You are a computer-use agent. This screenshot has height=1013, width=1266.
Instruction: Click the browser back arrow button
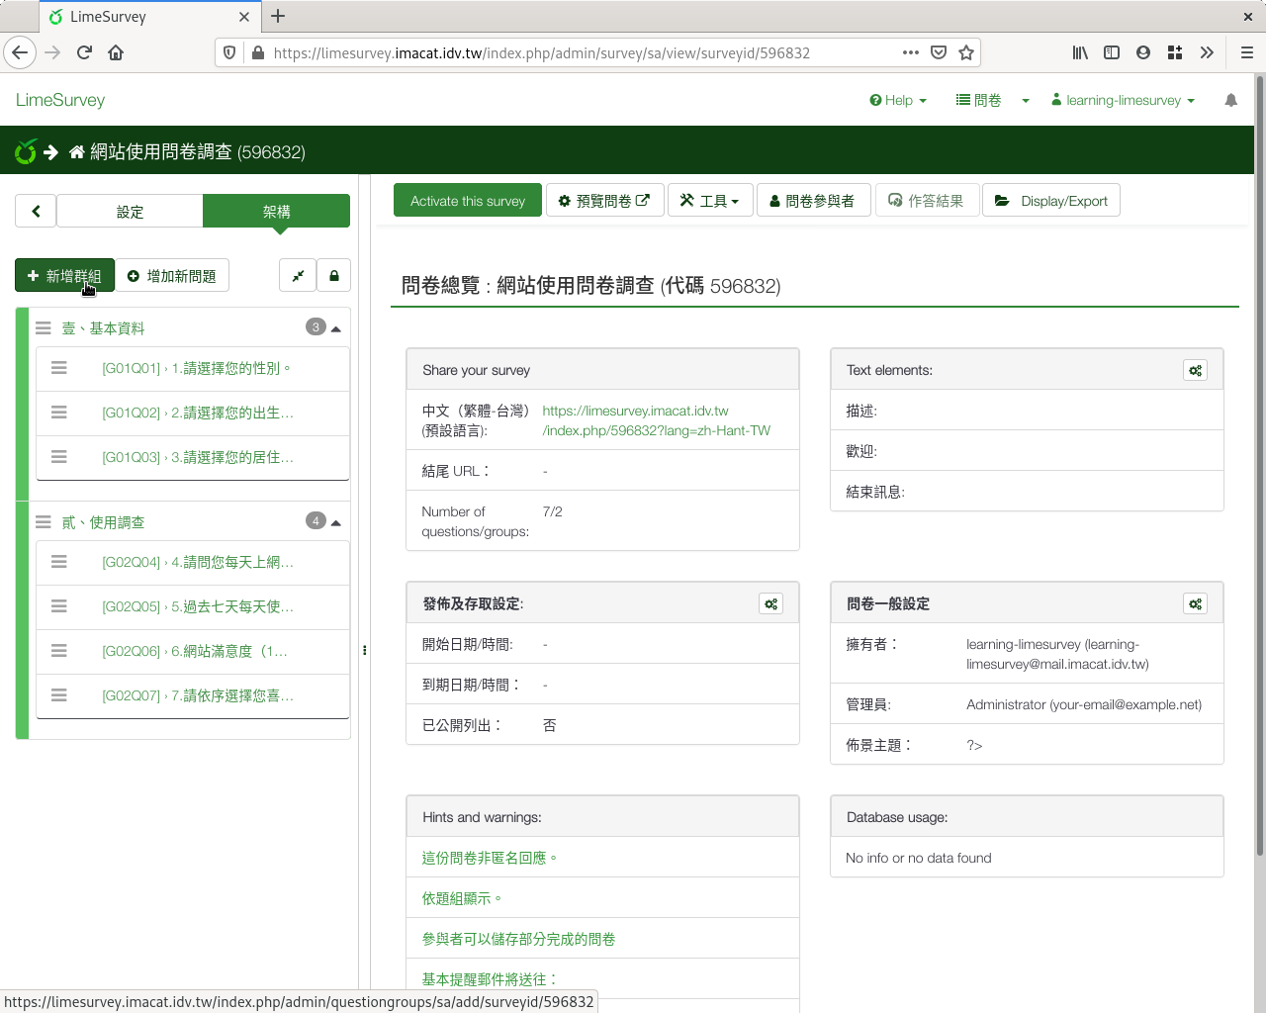pos(20,52)
